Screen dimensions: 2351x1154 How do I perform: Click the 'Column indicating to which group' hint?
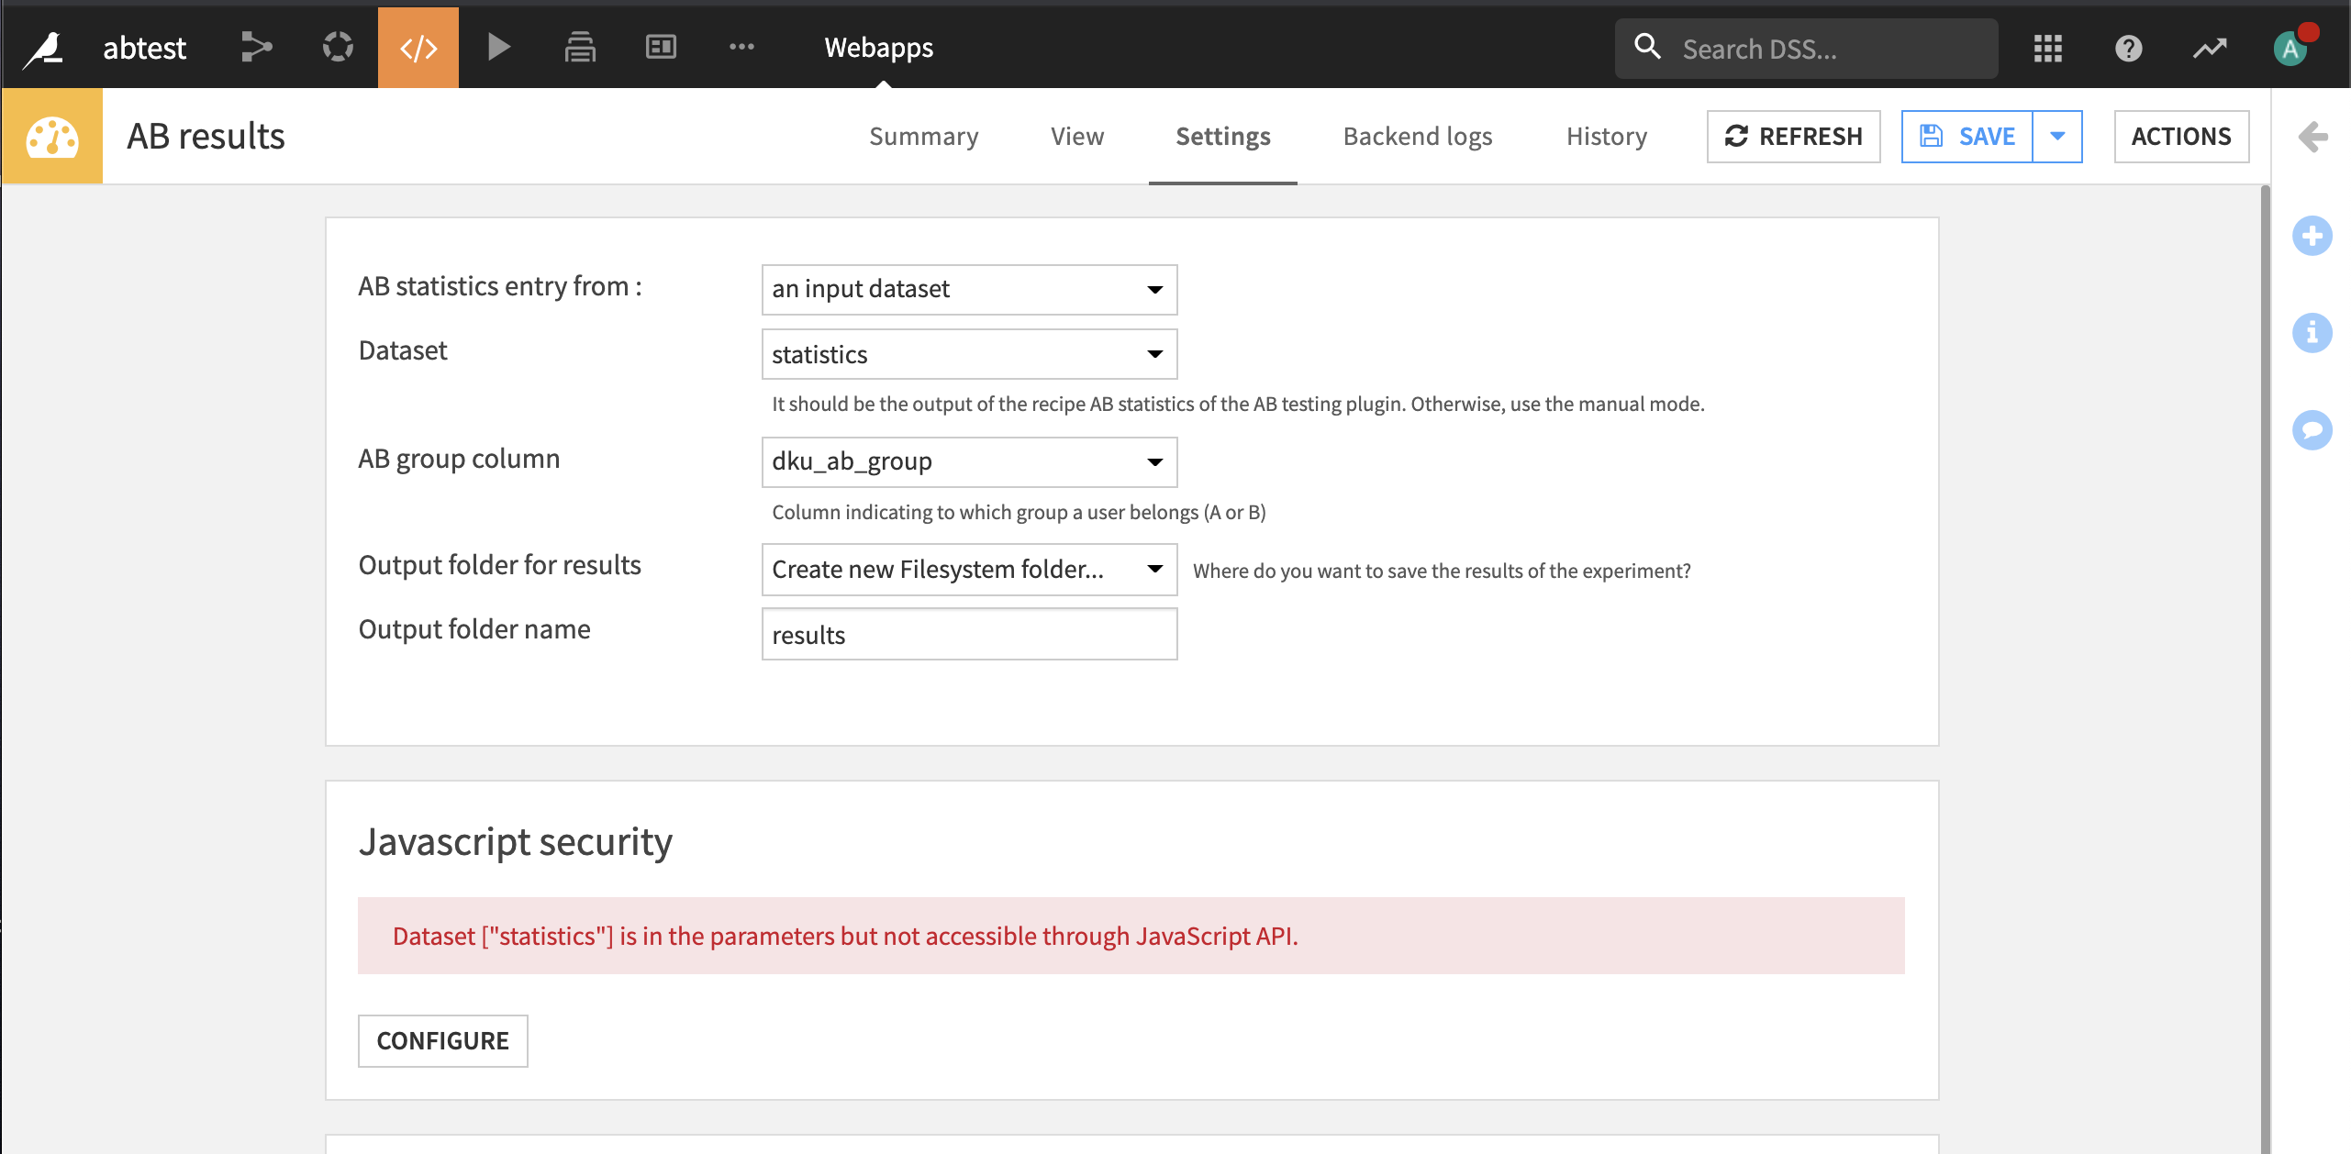pos(1019,513)
